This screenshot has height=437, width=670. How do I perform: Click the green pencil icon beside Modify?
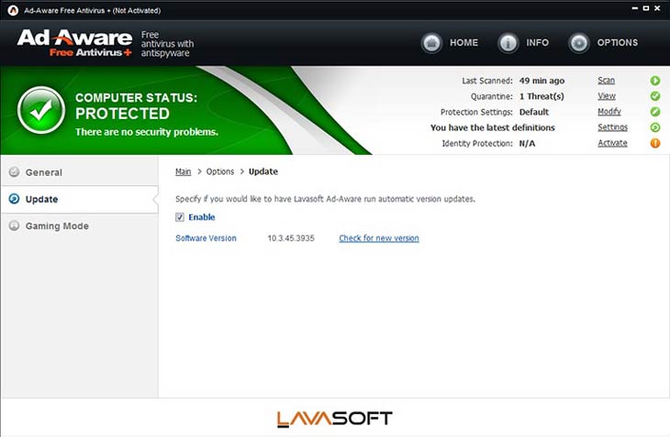tap(655, 112)
